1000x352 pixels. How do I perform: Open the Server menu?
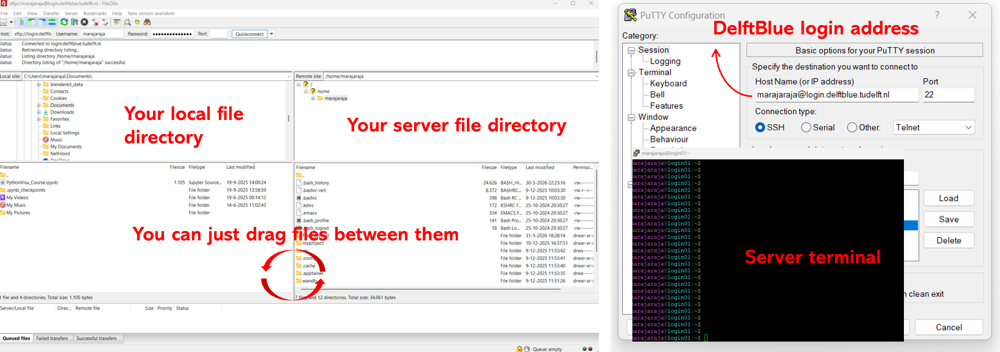tap(71, 14)
